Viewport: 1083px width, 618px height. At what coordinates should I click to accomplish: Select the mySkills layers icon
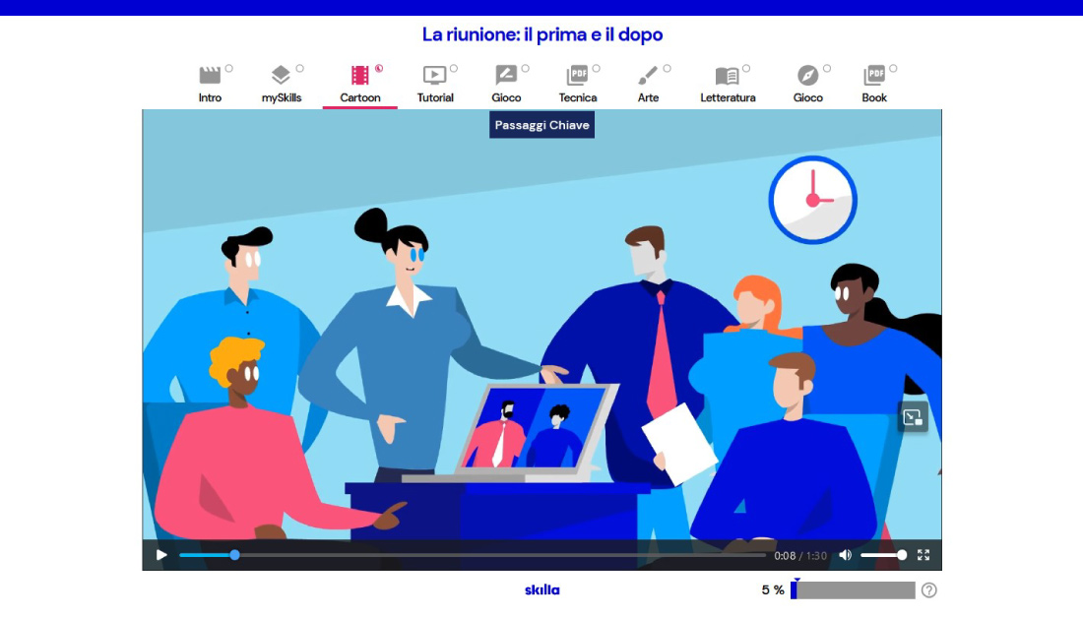282,76
